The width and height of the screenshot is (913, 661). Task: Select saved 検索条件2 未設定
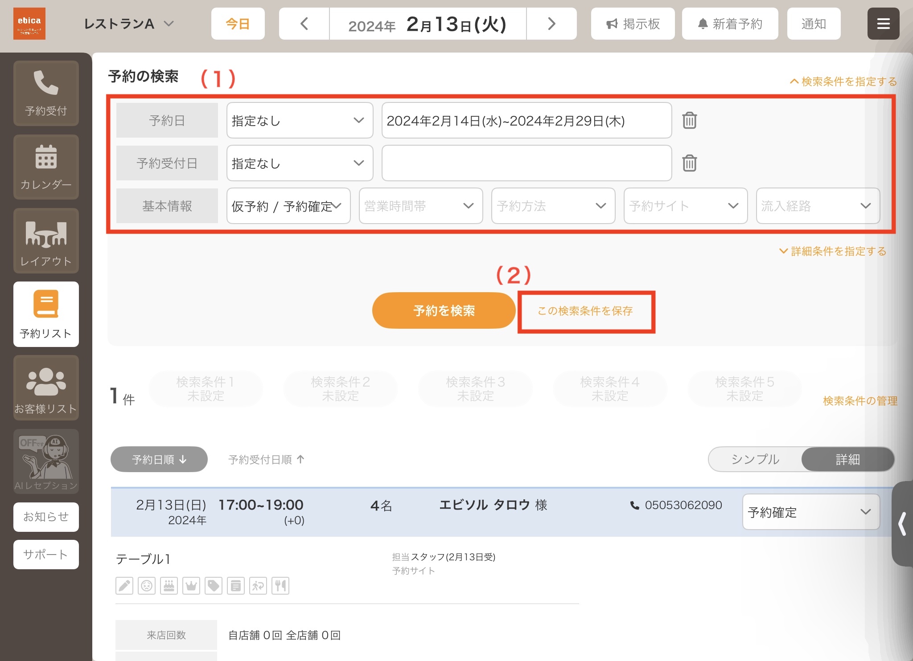point(341,388)
